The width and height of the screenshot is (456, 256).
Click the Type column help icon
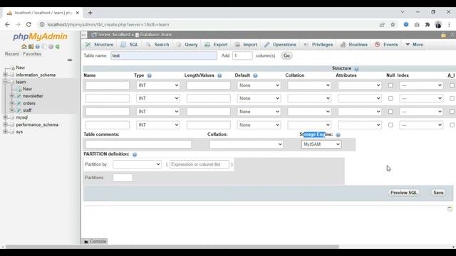149,75
